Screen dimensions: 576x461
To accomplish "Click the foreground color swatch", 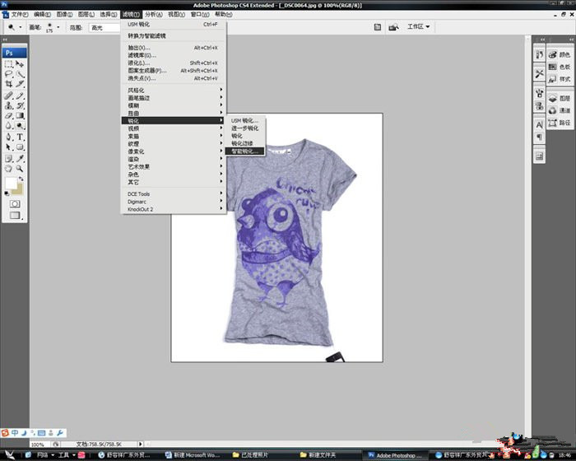I will 12,182.
